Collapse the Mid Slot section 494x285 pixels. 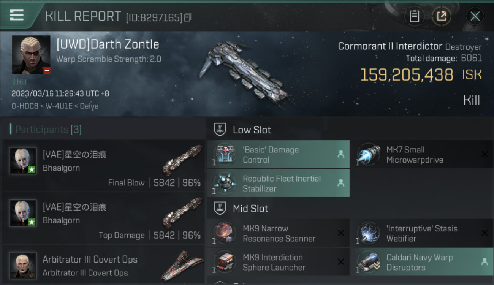pos(220,208)
